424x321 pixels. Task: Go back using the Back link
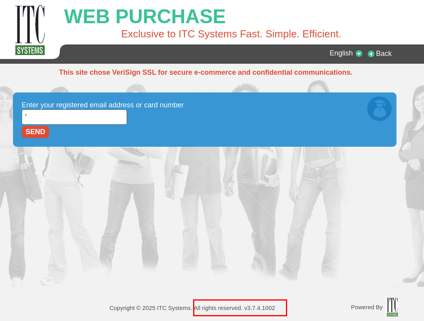coord(380,53)
